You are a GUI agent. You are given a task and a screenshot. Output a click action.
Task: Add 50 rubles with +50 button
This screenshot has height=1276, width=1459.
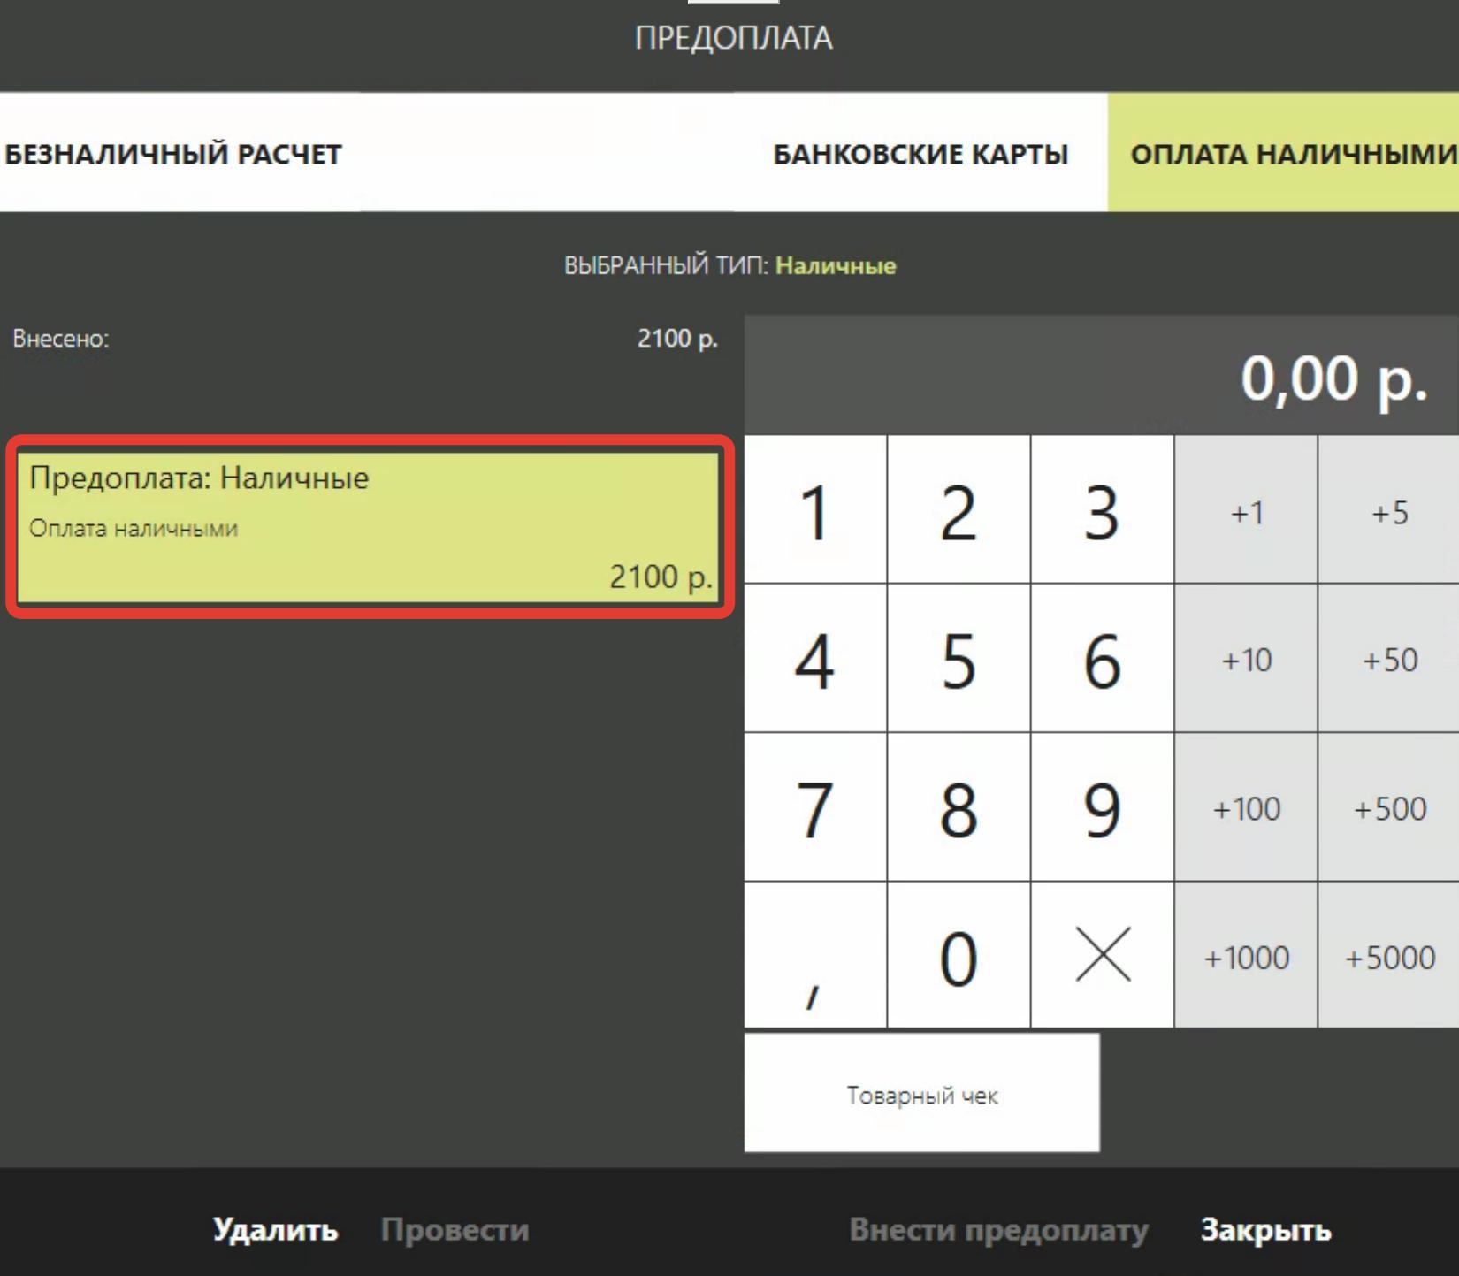tap(1388, 660)
